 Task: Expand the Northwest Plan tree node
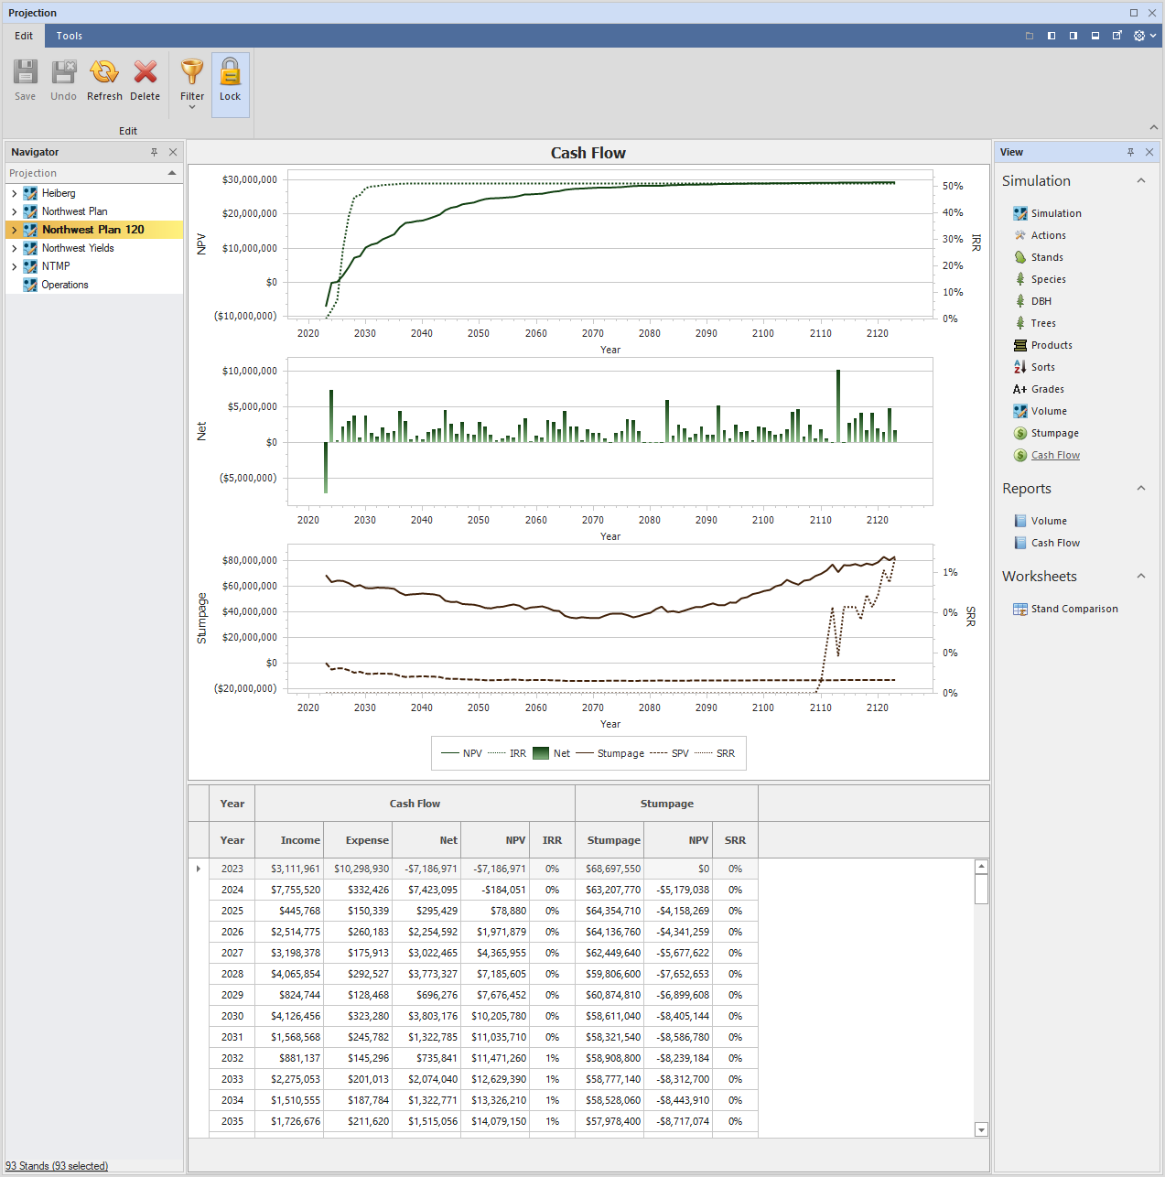click(x=14, y=211)
